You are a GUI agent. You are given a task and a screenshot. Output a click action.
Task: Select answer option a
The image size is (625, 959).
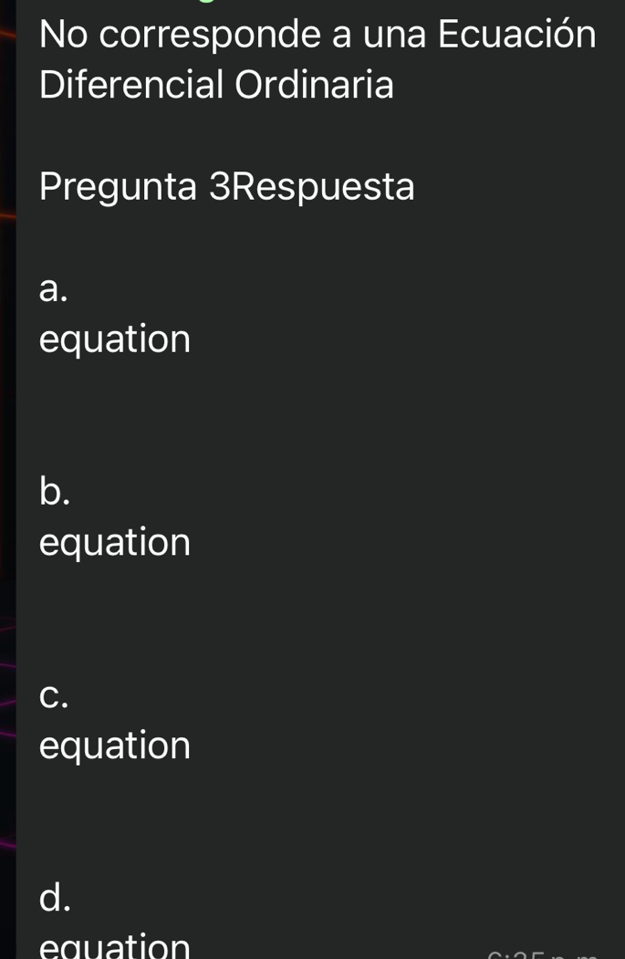53,290
